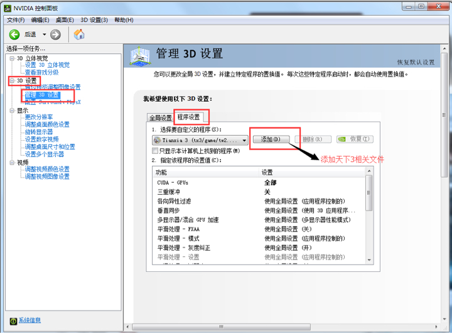Select 设置多个显示器 tree item
This screenshot has height=333, width=452.
[x=45, y=155]
